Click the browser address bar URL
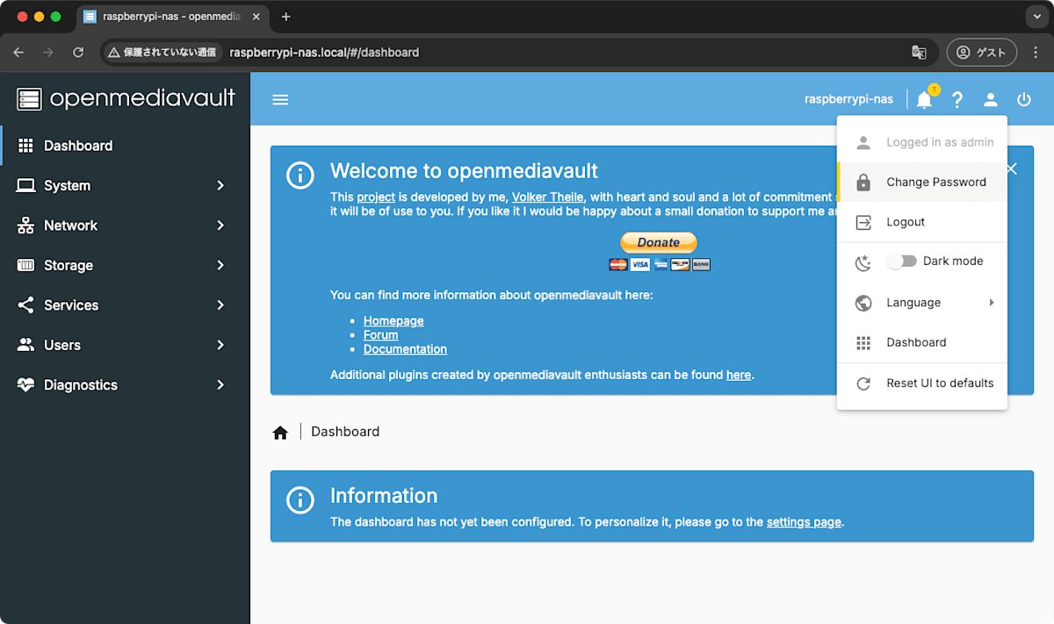Image resolution: width=1054 pixels, height=624 pixels. pos(324,53)
